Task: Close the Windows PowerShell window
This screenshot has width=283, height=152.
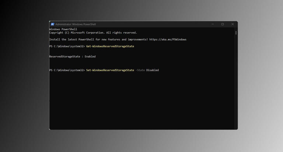Action: point(233,24)
